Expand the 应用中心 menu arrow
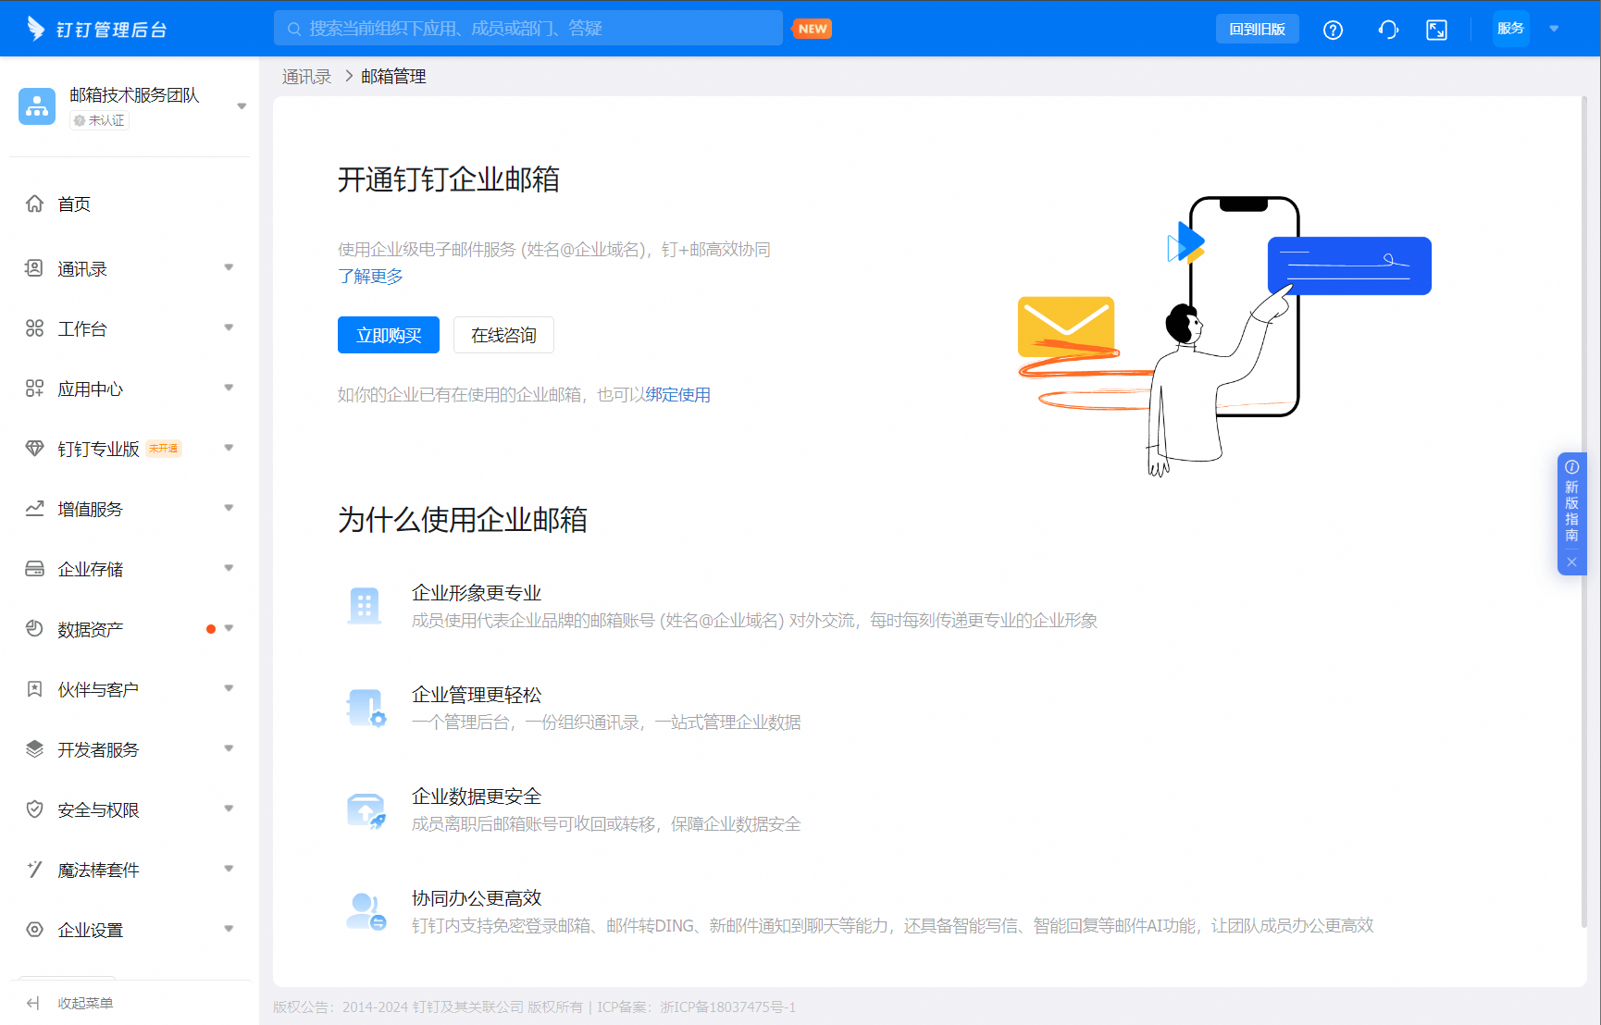Screen dimensions: 1601x1025 pyautogui.click(x=229, y=388)
